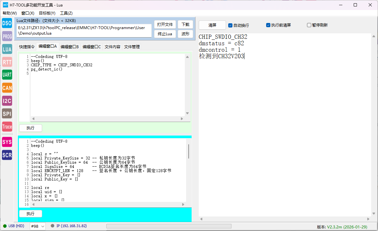This screenshot has width=378, height=231.
Task: Switch to the 编辑窗口B tab
Action: click(x=70, y=47)
